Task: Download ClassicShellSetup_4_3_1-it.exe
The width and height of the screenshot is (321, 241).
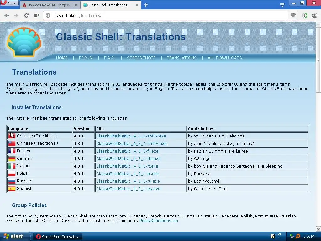Action: coord(127,166)
